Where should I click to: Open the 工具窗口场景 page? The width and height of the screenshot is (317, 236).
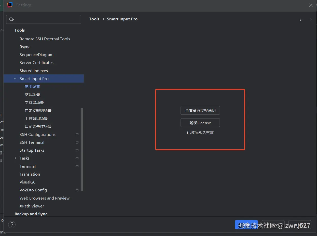coord(36,118)
